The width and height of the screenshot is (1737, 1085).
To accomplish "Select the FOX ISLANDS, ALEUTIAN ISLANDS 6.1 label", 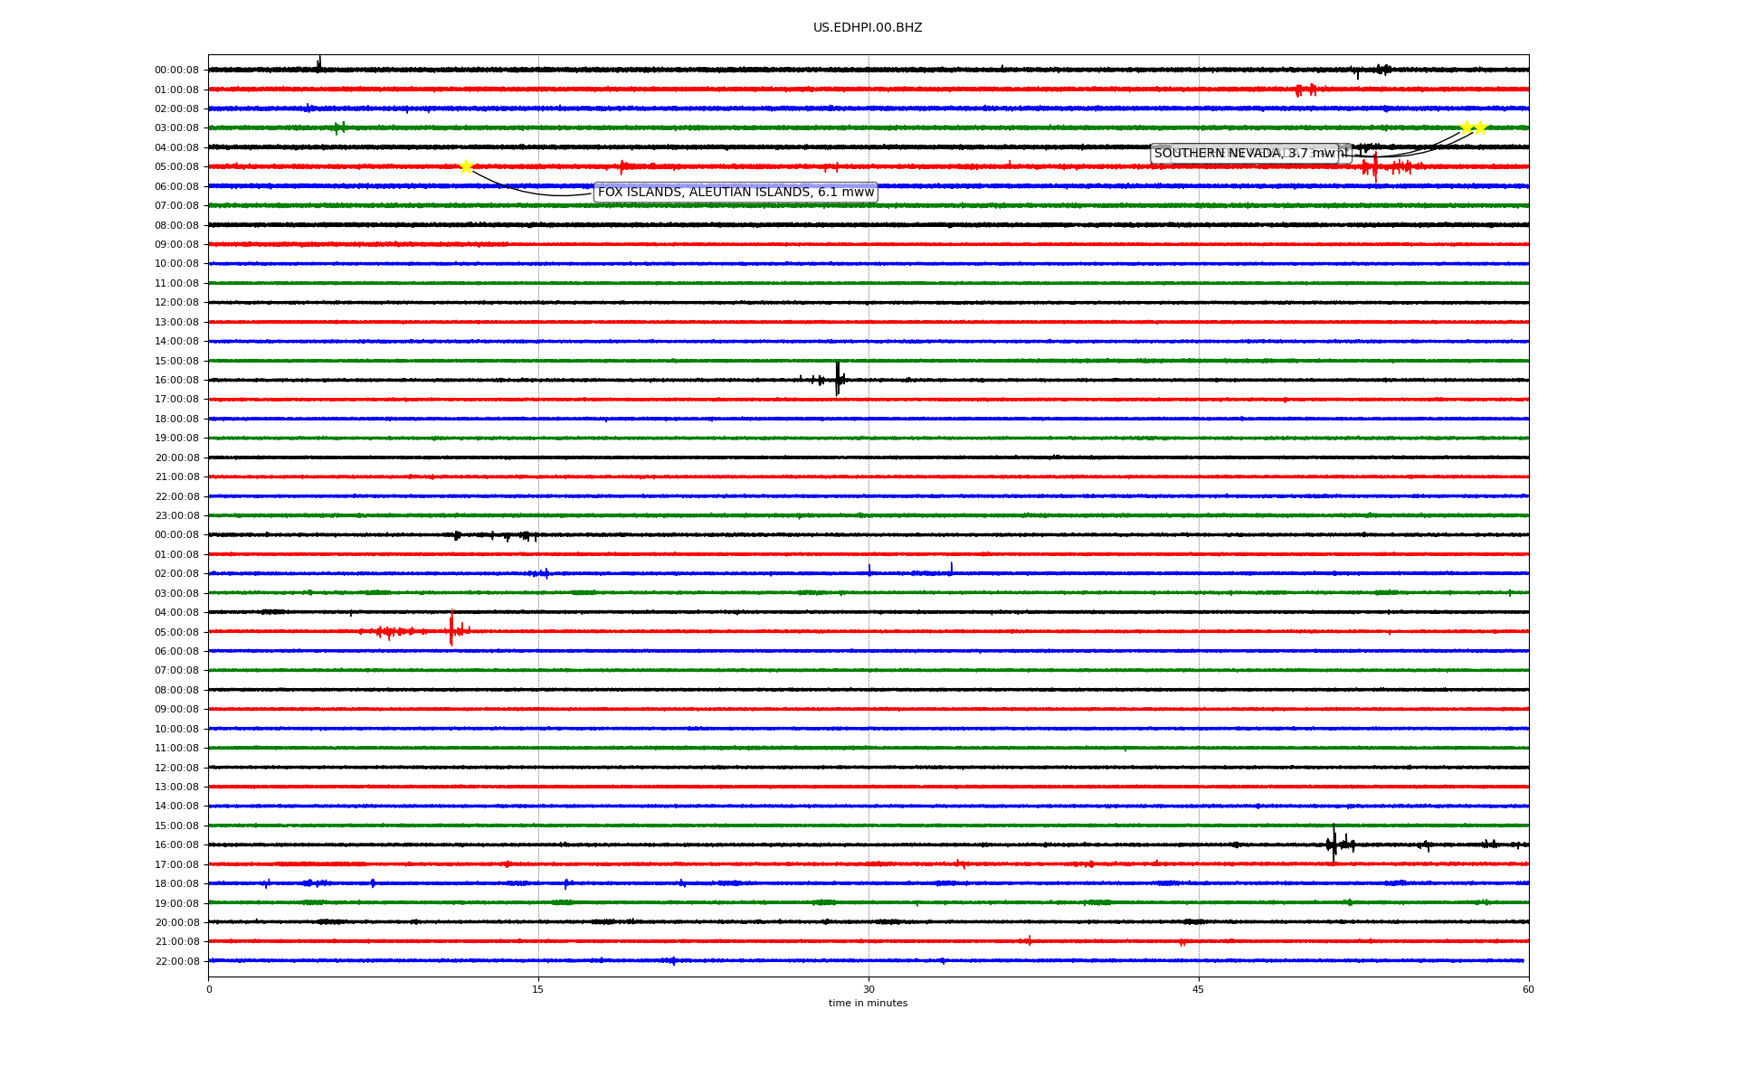I will coord(735,193).
